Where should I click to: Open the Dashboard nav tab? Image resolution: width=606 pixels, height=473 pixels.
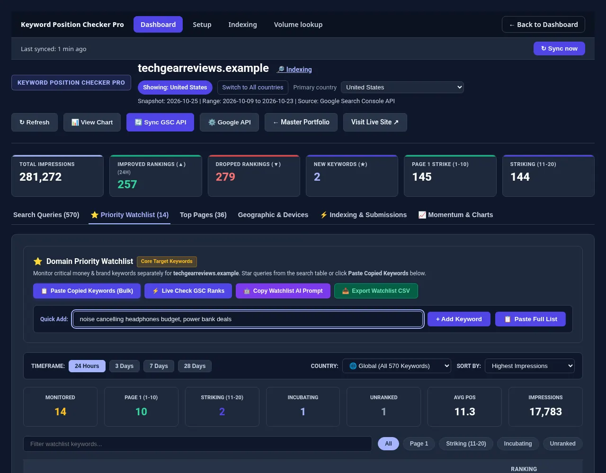point(158,25)
